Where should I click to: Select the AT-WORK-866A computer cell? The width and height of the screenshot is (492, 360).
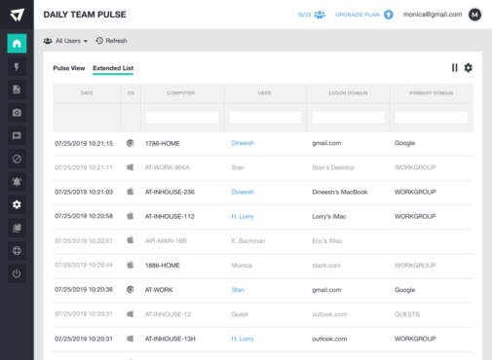click(x=168, y=167)
